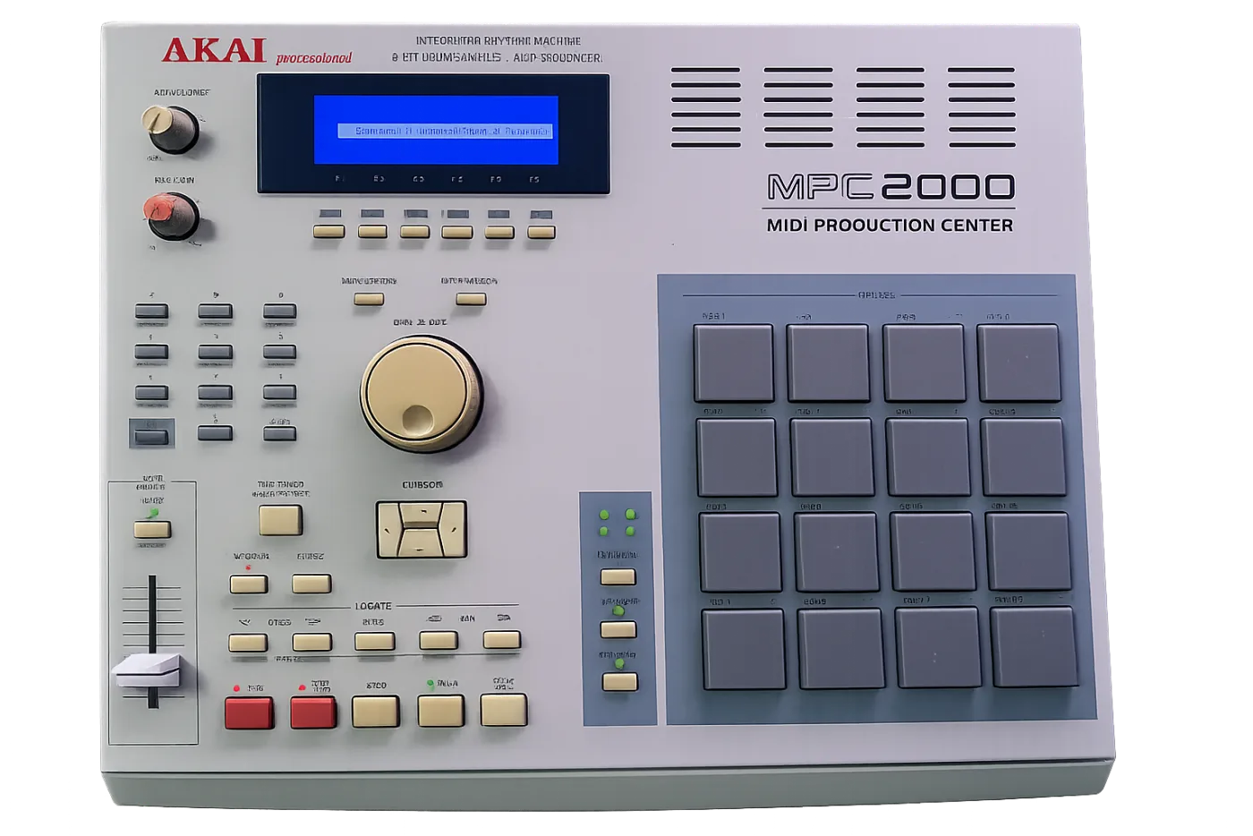Click the button below the red LED dot near LOCATE
Viewport: 1253px width, 836px height.
tap(249, 584)
